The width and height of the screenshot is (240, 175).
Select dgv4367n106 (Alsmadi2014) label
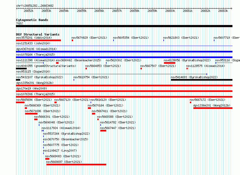36,49
